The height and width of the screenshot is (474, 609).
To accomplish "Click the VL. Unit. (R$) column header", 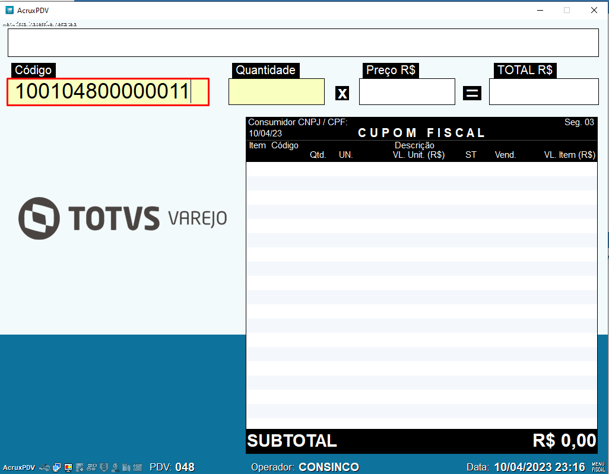I will pyautogui.click(x=418, y=155).
